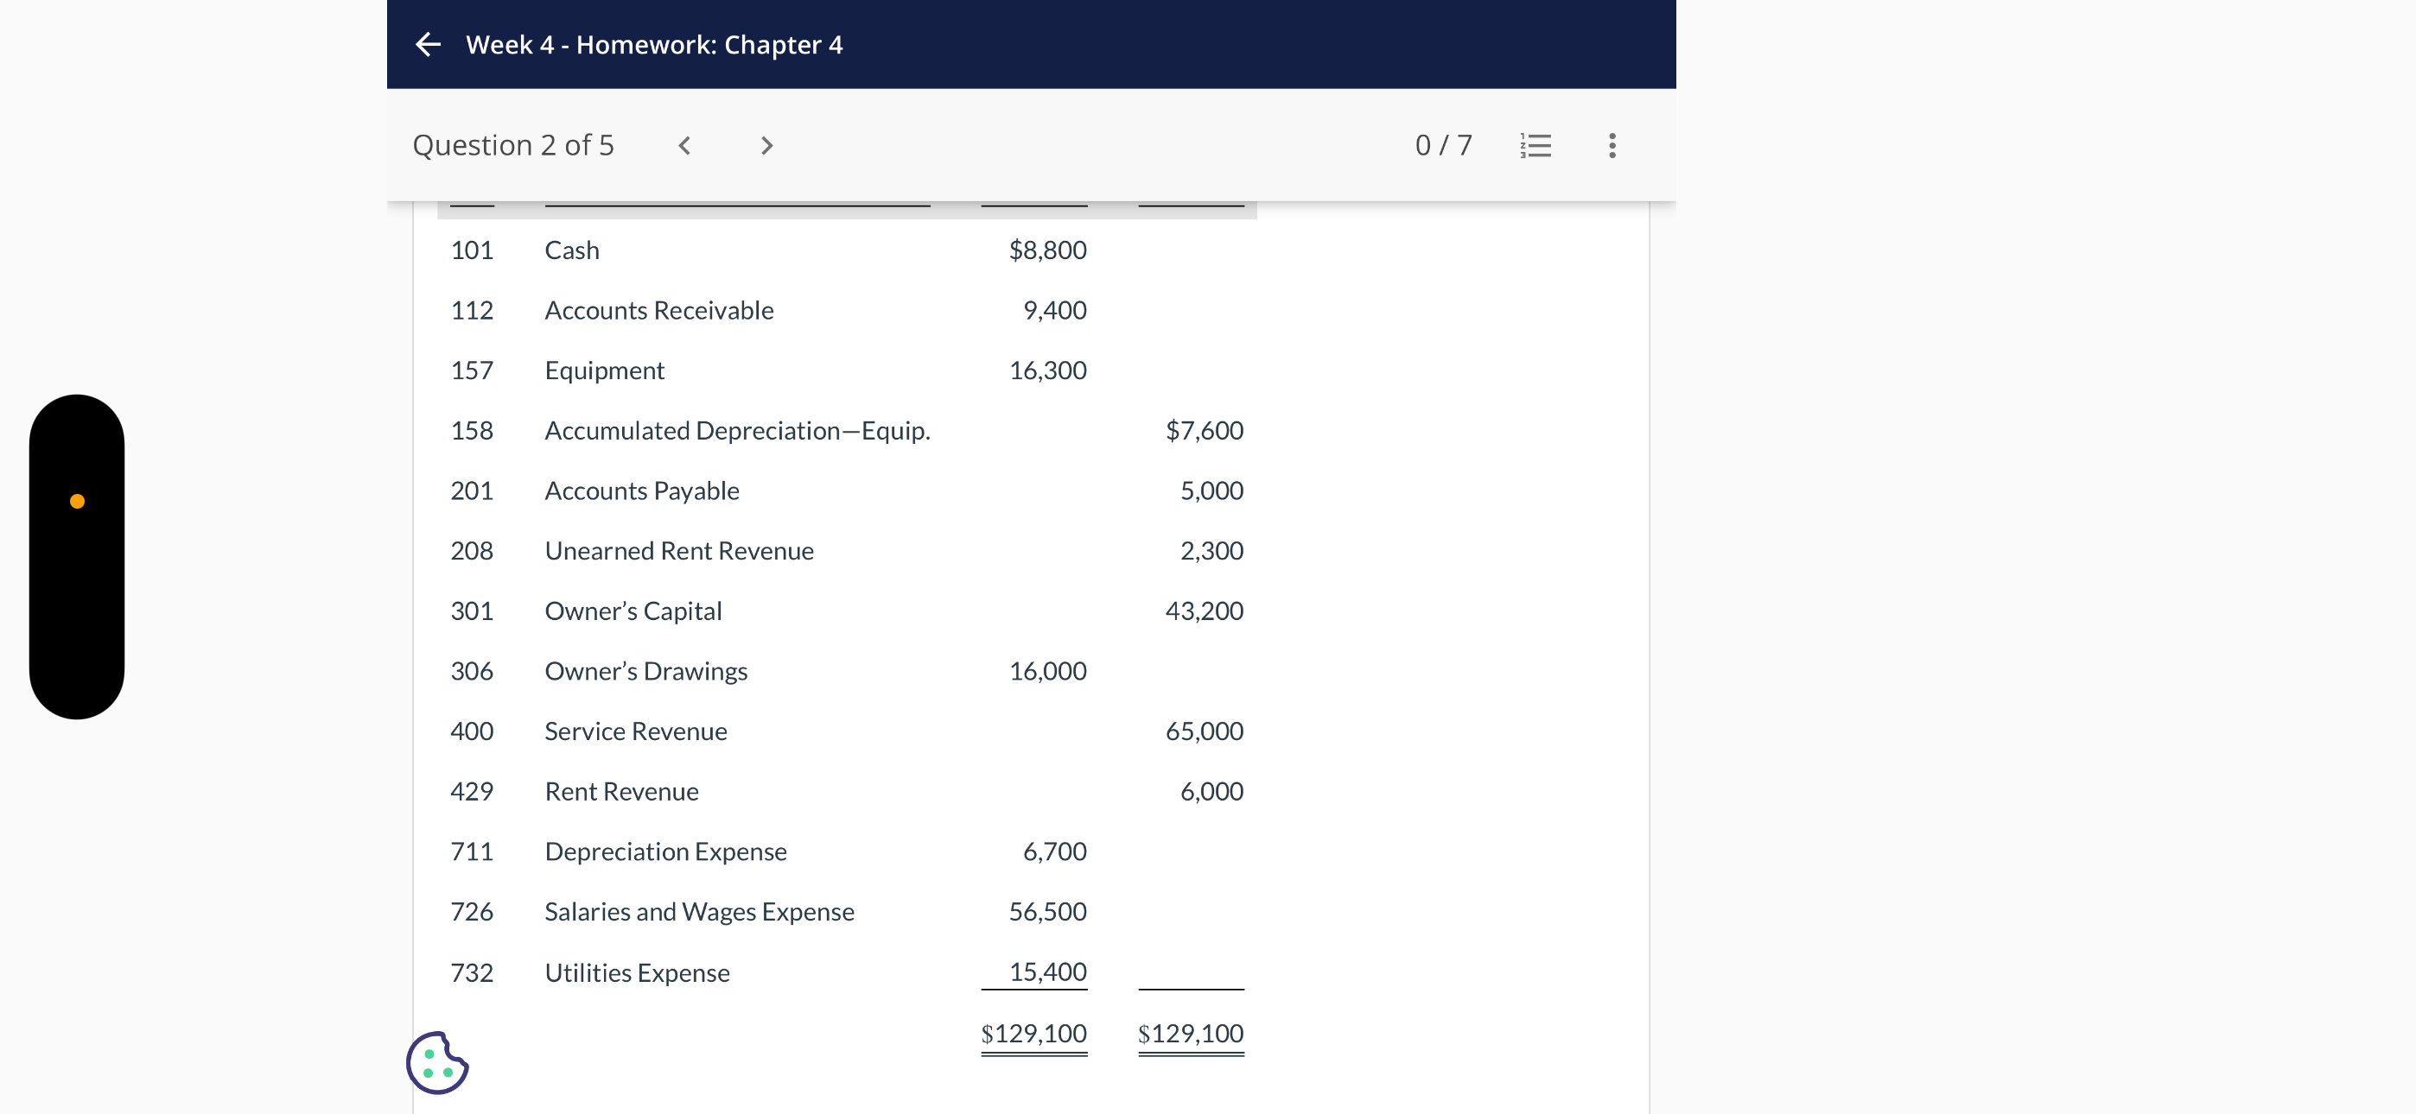Click the Salaries and Wages Expense row

click(699, 911)
